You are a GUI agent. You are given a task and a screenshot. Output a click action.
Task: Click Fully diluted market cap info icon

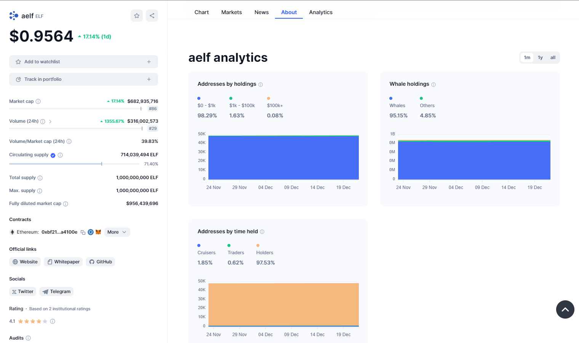click(66, 204)
